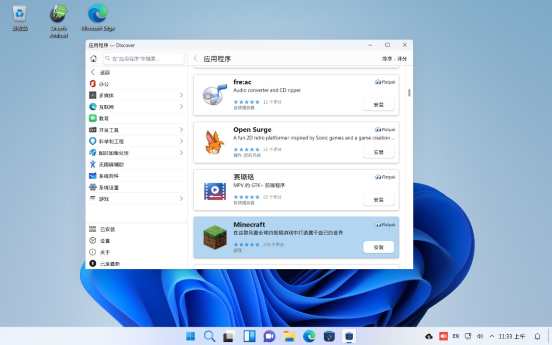Open Discover 设置 page
This screenshot has width=552, height=345.
[x=103, y=241]
